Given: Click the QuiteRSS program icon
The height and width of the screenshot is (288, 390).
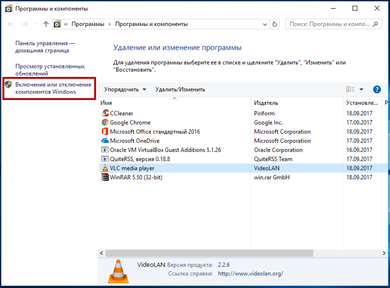Looking at the screenshot, I should (x=105, y=159).
